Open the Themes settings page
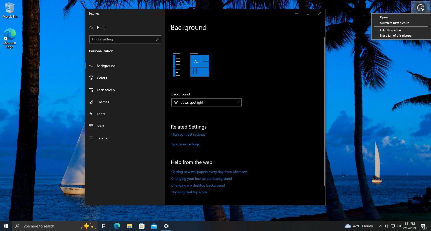Screen dimensions: 431x231 [125, 102]
